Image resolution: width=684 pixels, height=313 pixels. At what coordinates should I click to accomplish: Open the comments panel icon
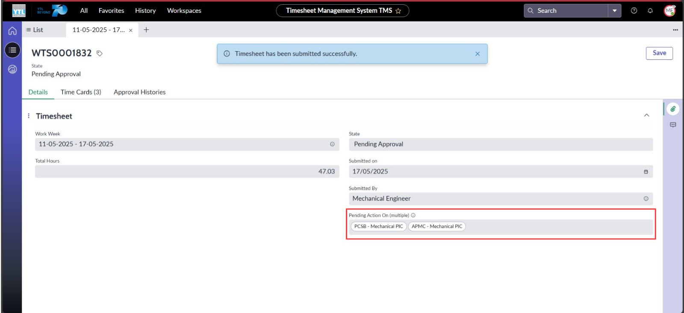[x=673, y=125]
